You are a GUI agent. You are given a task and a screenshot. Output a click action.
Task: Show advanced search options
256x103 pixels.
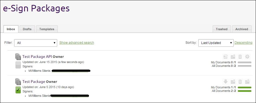(x=76, y=43)
